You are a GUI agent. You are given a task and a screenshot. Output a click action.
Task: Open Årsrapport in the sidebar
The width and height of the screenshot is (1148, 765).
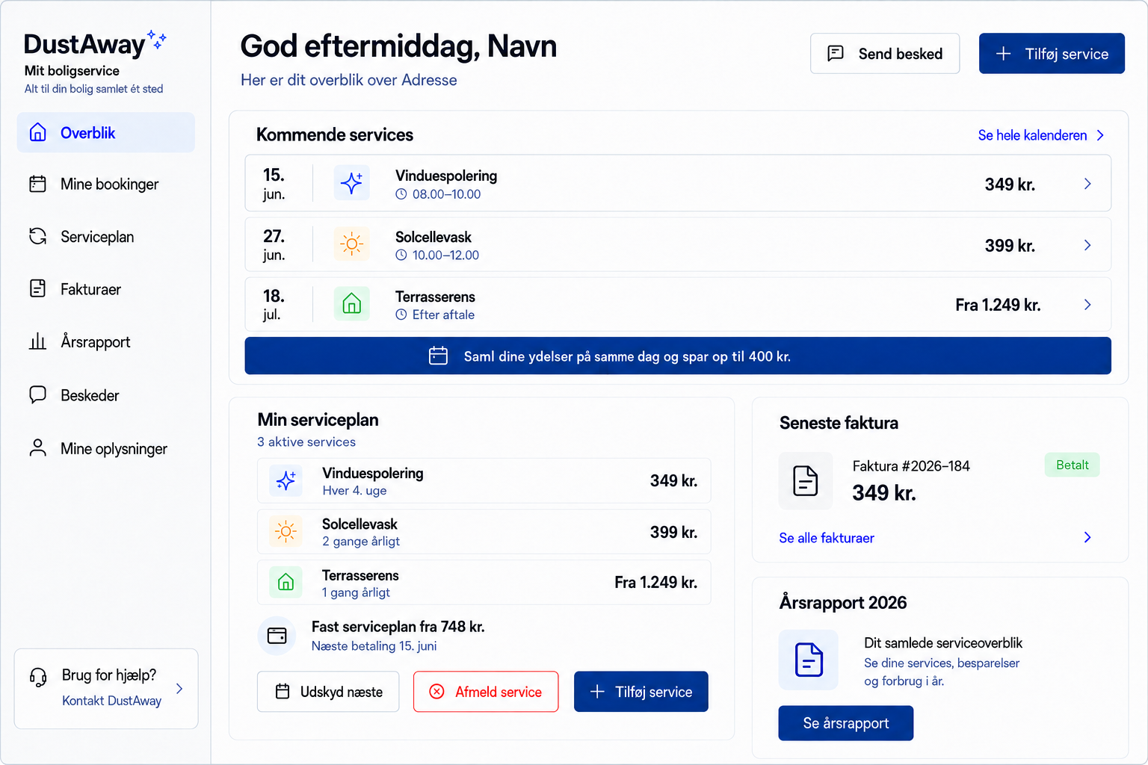point(106,341)
